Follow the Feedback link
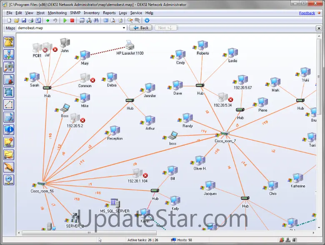325x245 pixels. coord(307,13)
